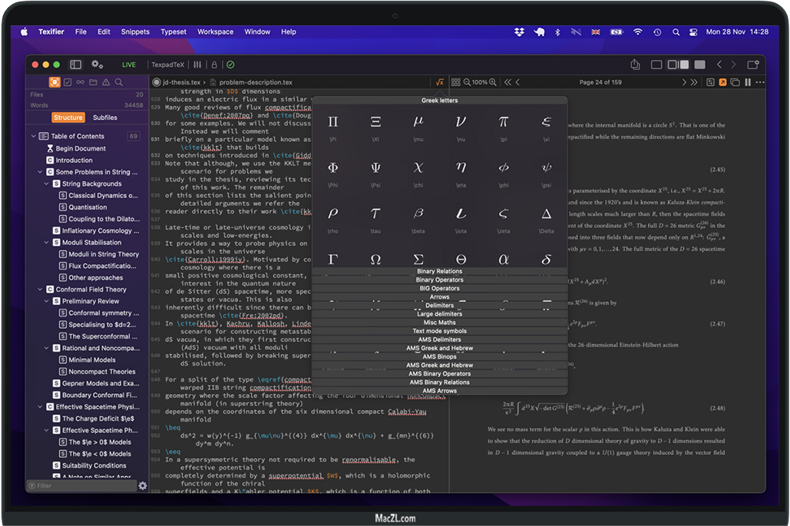Click the math symbols palette button

click(x=439, y=82)
